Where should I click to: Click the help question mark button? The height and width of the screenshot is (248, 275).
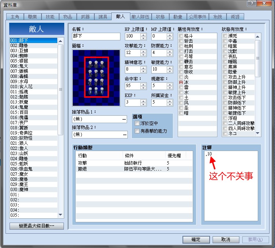click(252, 3)
